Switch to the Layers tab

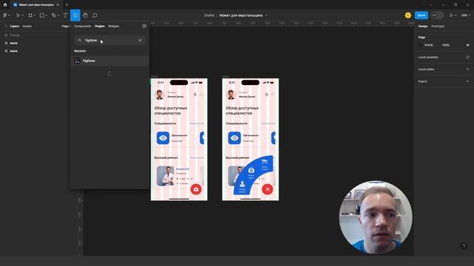(x=14, y=27)
